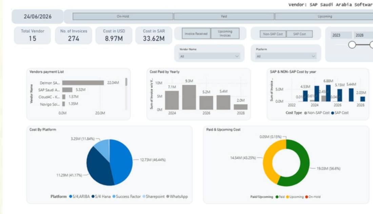Click the Cloud4C vendor bar

(64, 97)
